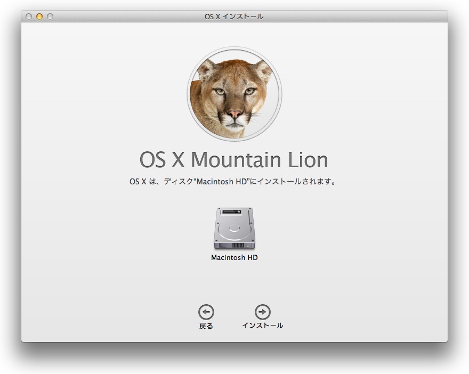The height and width of the screenshot is (374, 469).
Task: Click the OS X インストール window title
Action: 234,17
